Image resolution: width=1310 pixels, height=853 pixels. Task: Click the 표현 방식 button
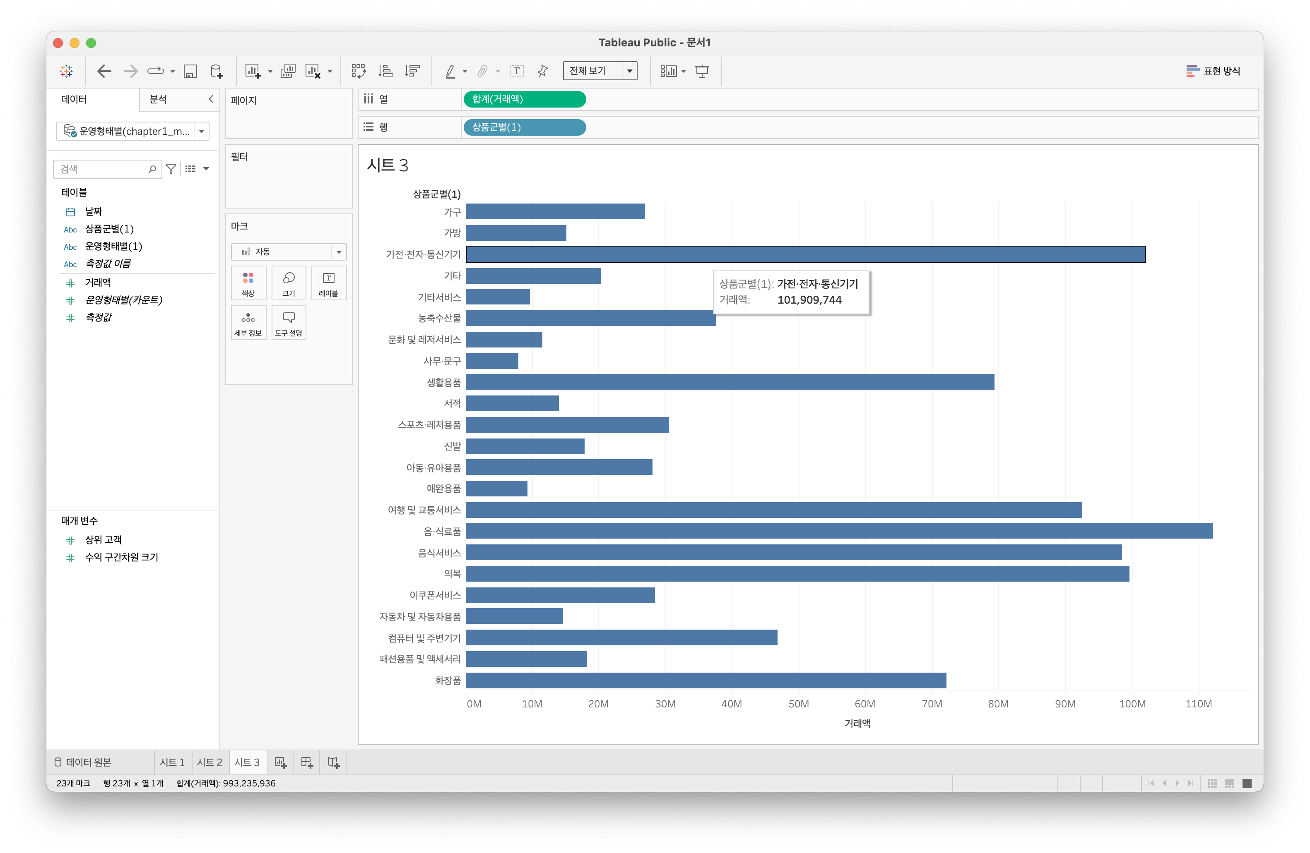coord(1213,71)
